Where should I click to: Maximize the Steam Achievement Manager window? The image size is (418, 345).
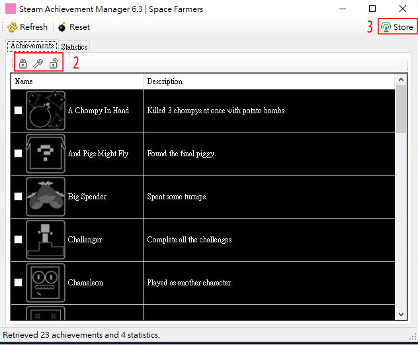tap(372, 9)
